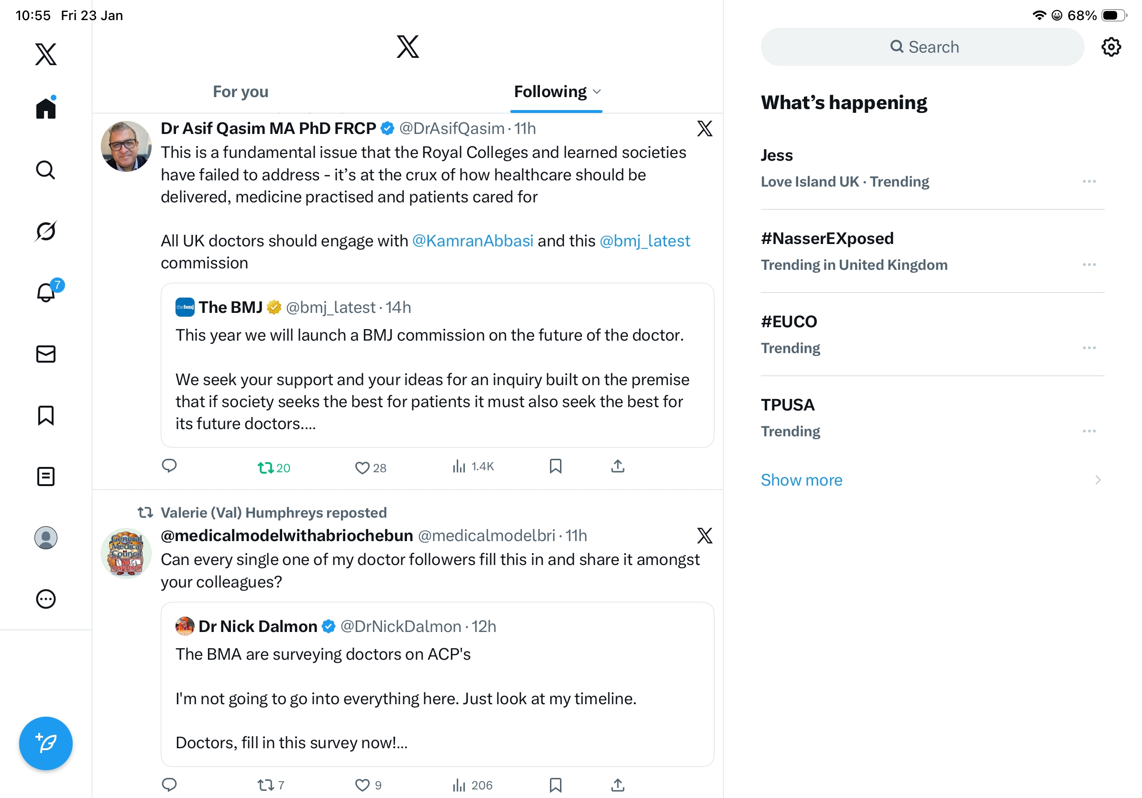
Task: Open the sidebar search magnifier icon
Action: pos(46,170)
